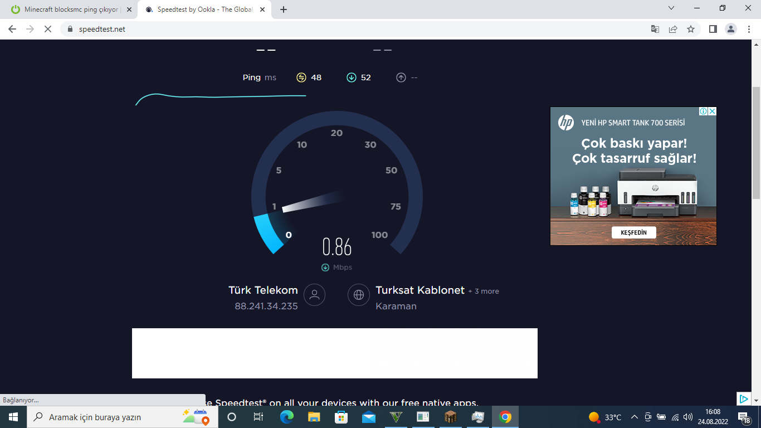761x428 pixels.
Task: Click the speedtest.net address bar
Action: point(357,29)
